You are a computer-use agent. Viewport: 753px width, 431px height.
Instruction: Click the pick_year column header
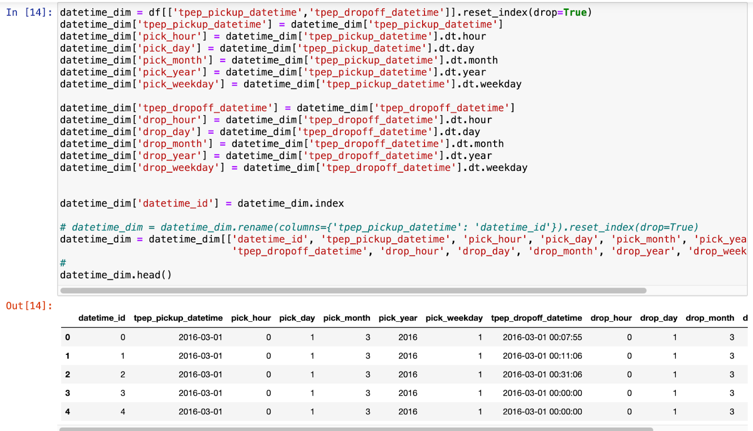click(398, 318)
